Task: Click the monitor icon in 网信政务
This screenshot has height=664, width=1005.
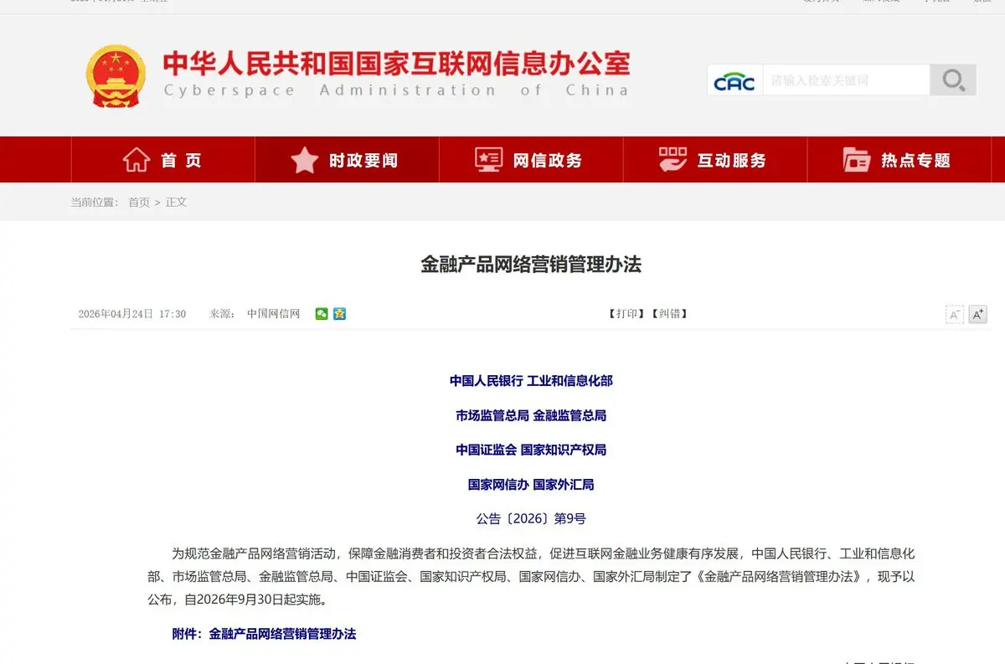Action: 489,160
